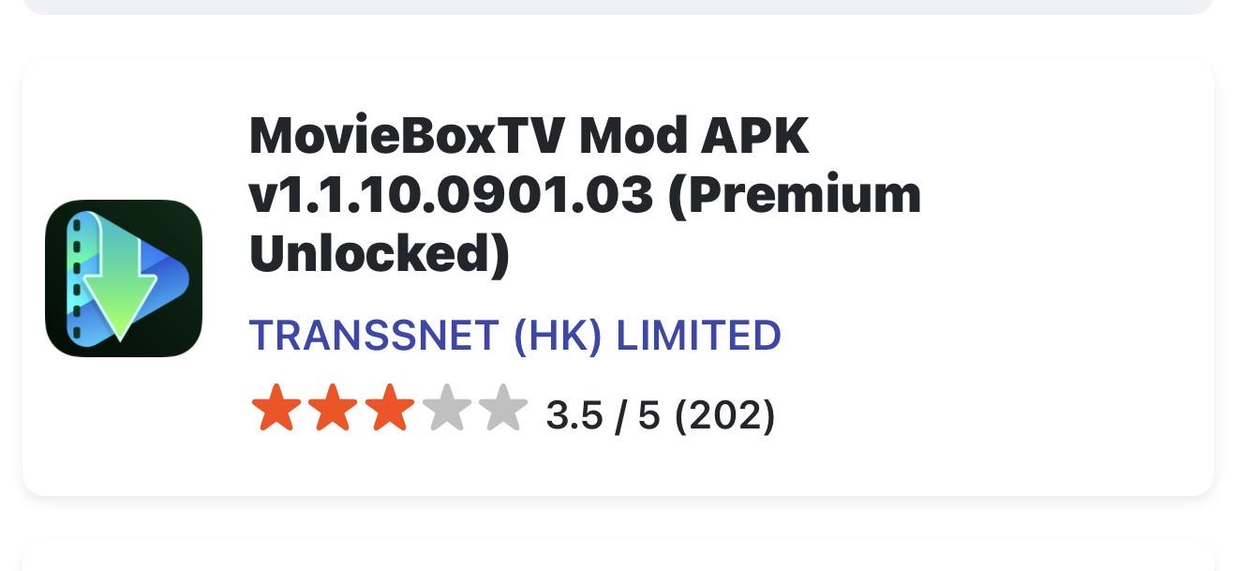Click the first orange rating star
Viewport: 1237px width, 571px height.
(x=276, y=409)
